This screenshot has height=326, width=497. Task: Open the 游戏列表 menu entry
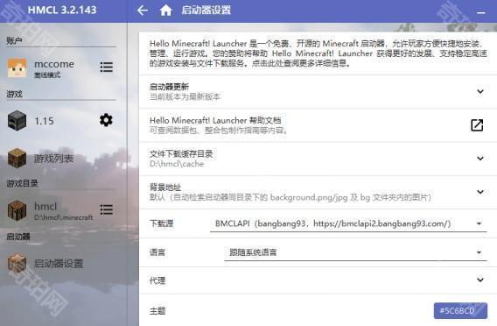(61, 158)
